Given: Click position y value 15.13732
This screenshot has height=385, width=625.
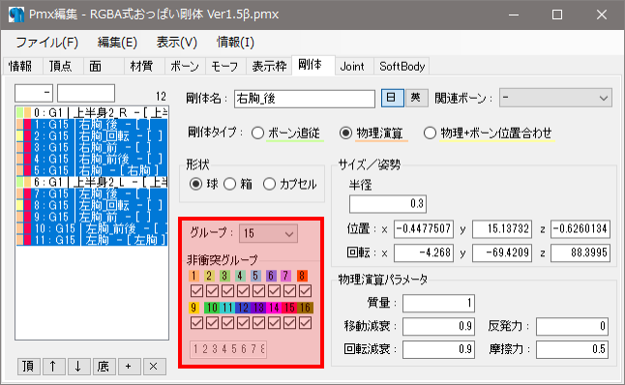Looking at the screenshot, I should tap(502, 229).
